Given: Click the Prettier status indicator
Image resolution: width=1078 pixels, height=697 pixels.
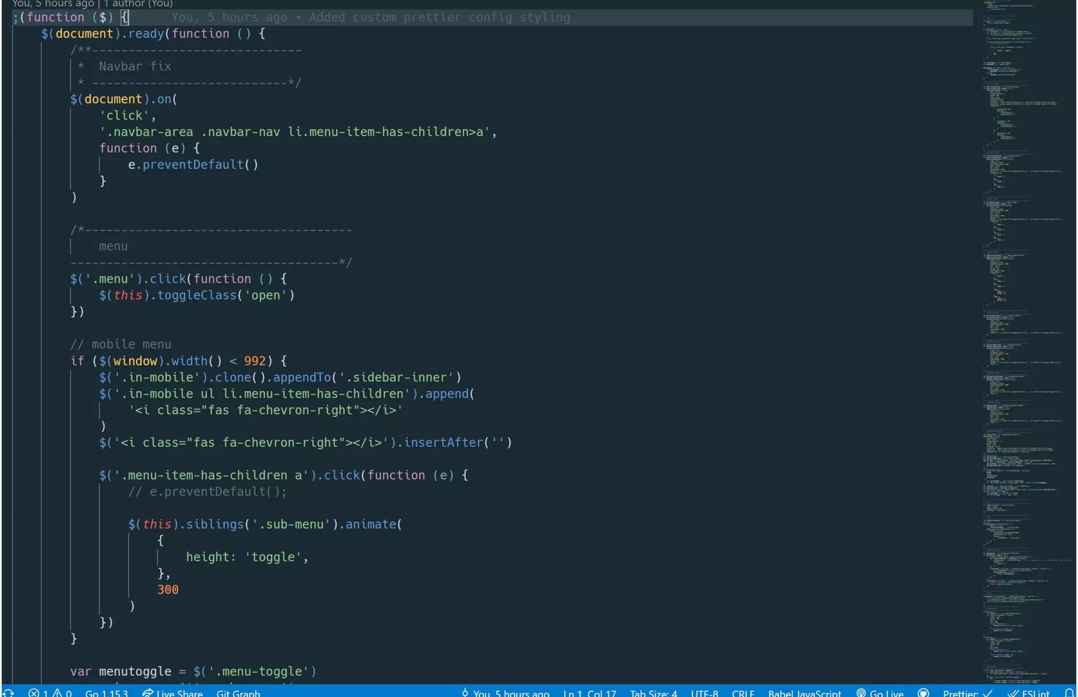Looking at the screenshot, I should [967, 693].
